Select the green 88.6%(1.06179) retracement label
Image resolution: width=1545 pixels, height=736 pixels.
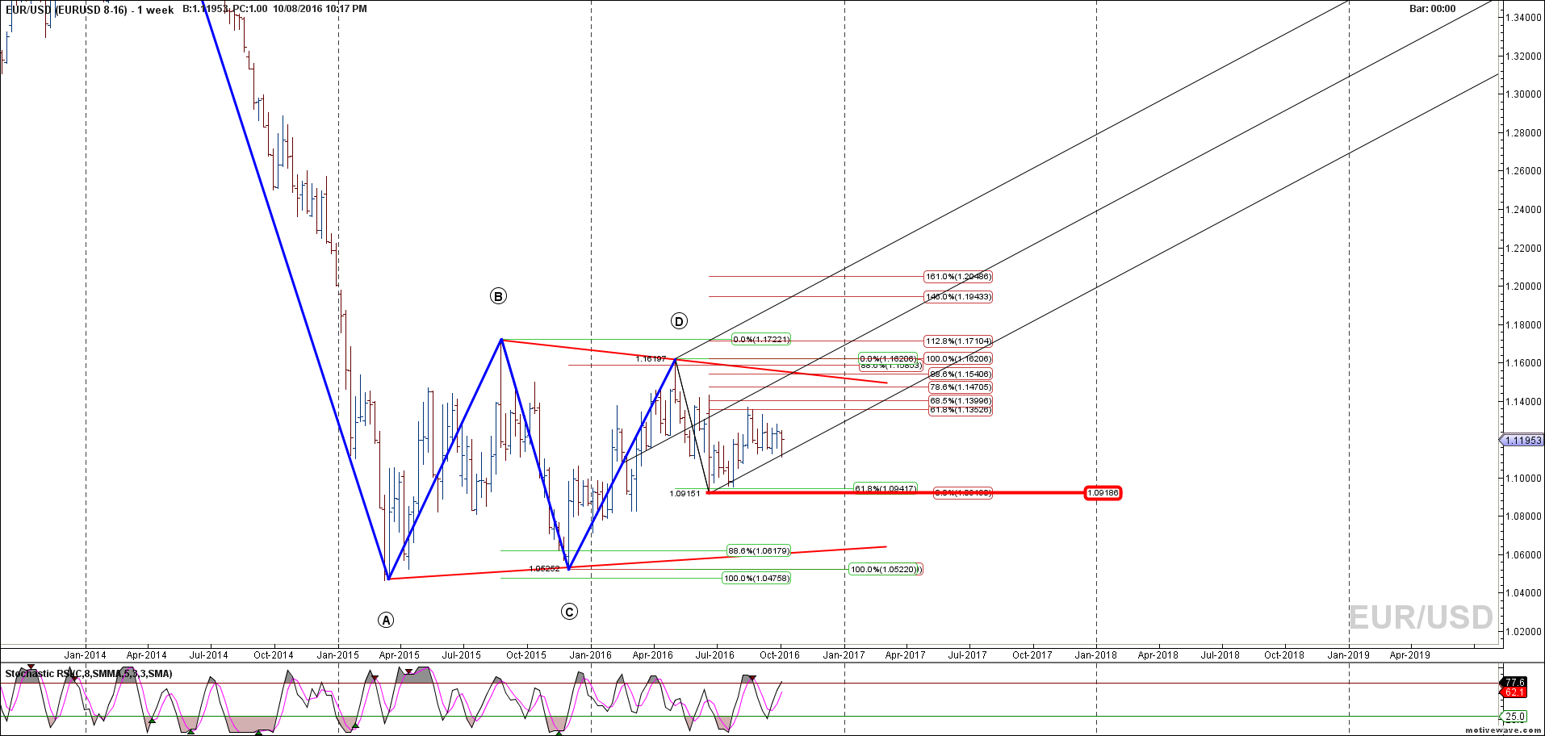pos(759,551)
